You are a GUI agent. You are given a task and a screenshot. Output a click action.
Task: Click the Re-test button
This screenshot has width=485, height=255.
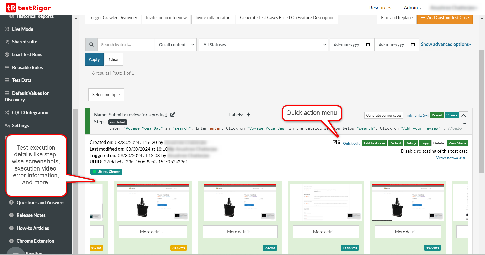(x=395, y=143)
